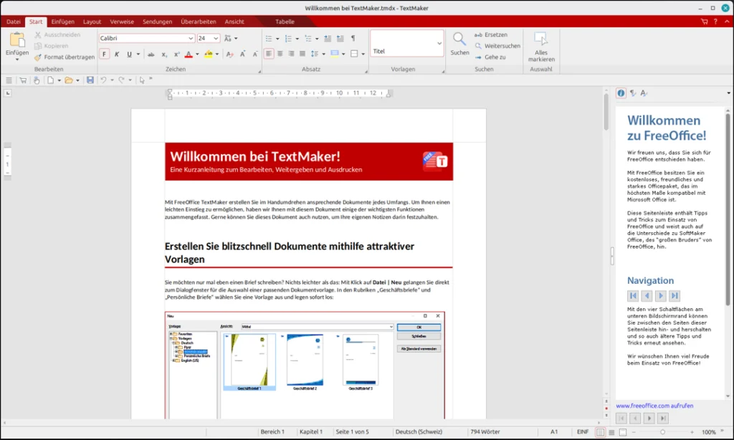The width and height of the screenshot is (734, 440).
Task: Switch to the Ansicht ribbon tab
Action: tap(234, 21)
